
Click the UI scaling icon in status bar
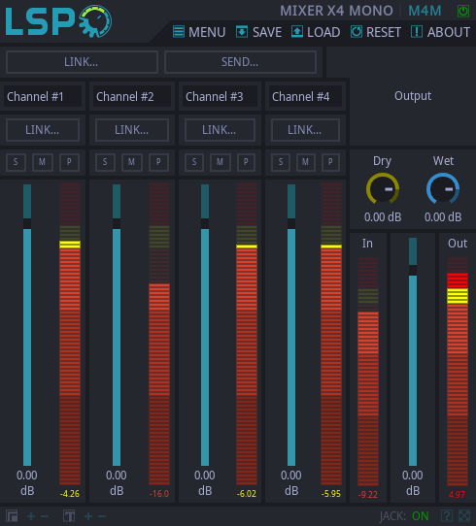(12, 516)
